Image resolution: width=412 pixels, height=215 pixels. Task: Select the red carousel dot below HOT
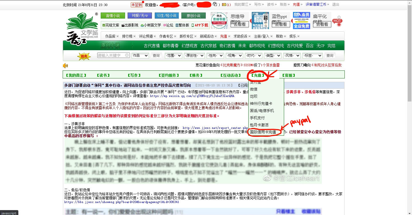click(x=339, y=25)
